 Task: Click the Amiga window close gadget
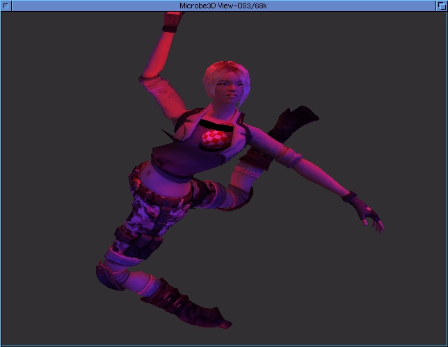(x=6, y=6)
